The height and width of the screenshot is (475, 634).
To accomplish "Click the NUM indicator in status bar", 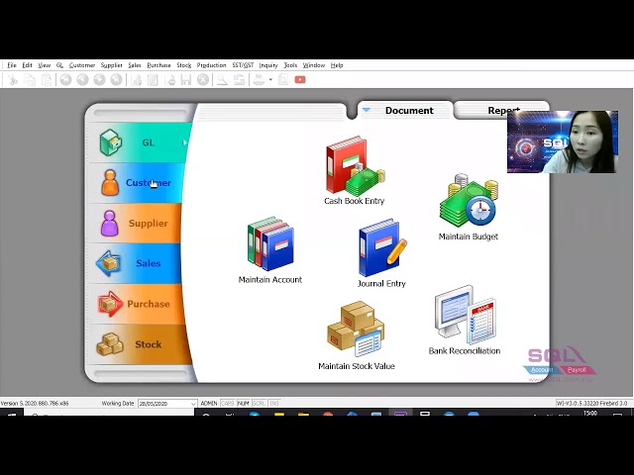I will click(x=243, y=403).
